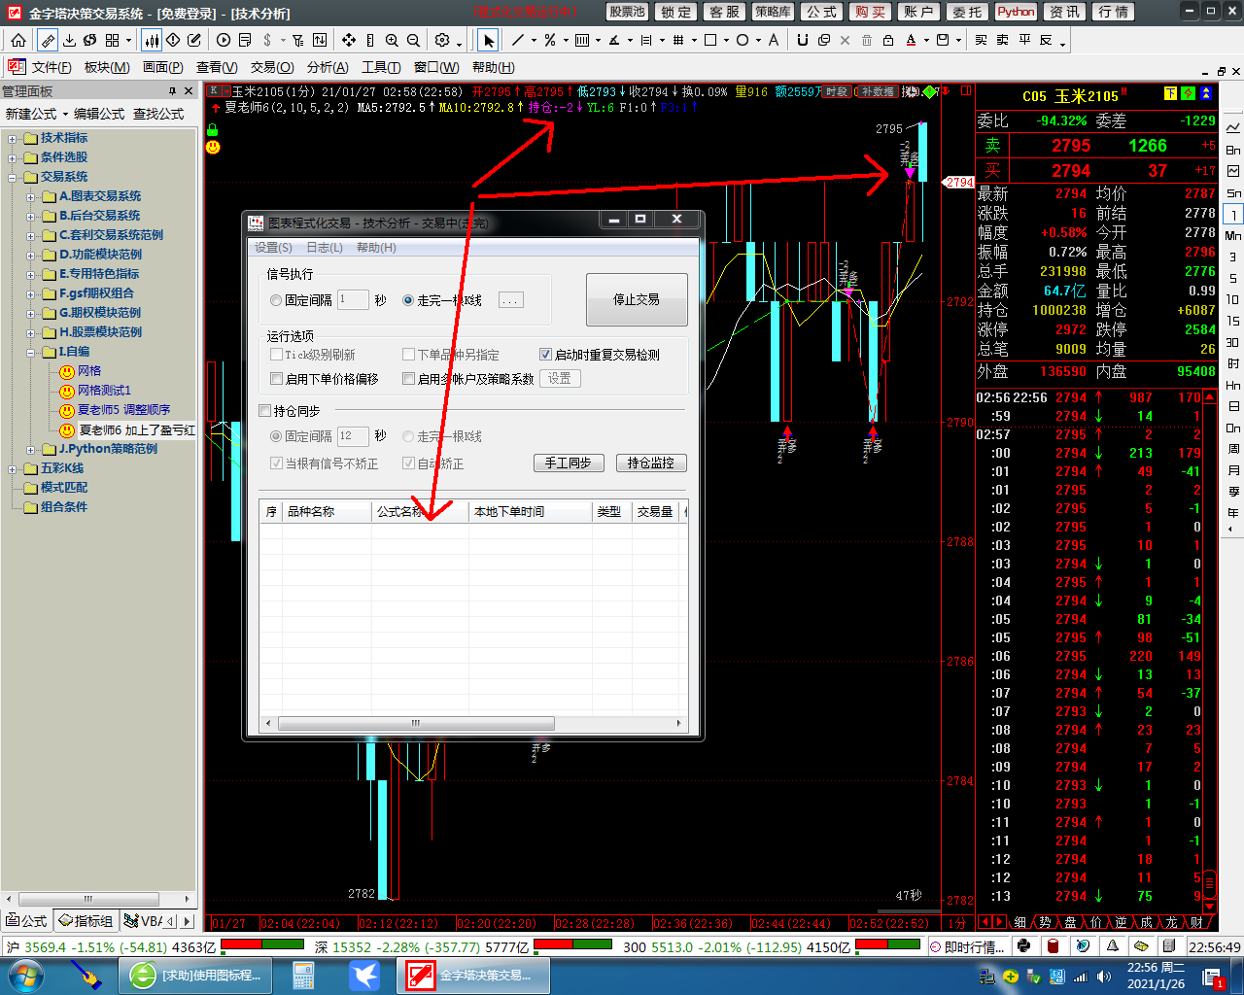
Task: Click the 股票池 button in title bar
Action: pos(627,12)
